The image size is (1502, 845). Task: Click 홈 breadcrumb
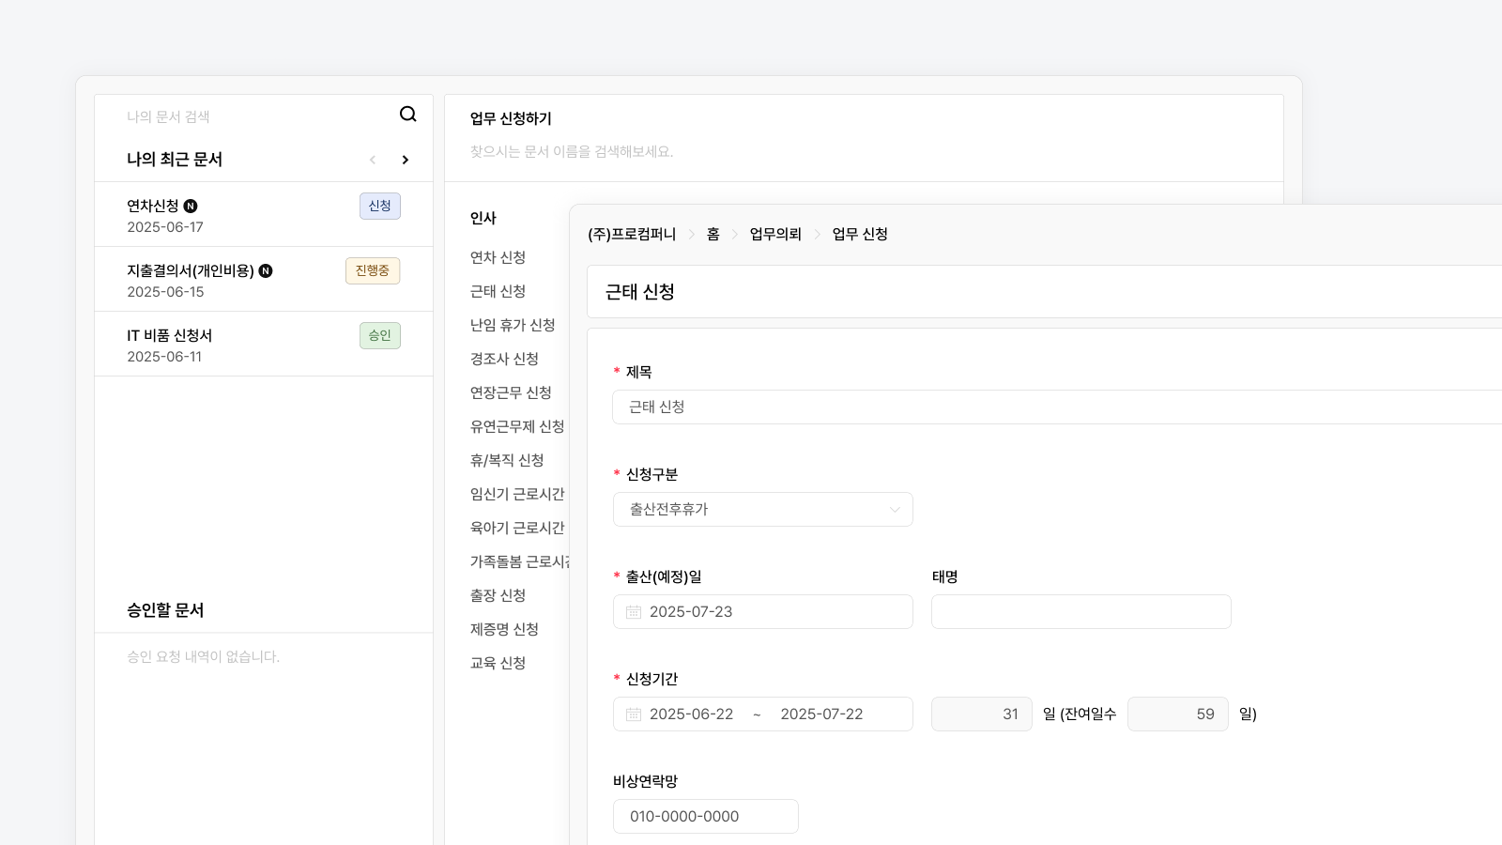pos(713,234)
